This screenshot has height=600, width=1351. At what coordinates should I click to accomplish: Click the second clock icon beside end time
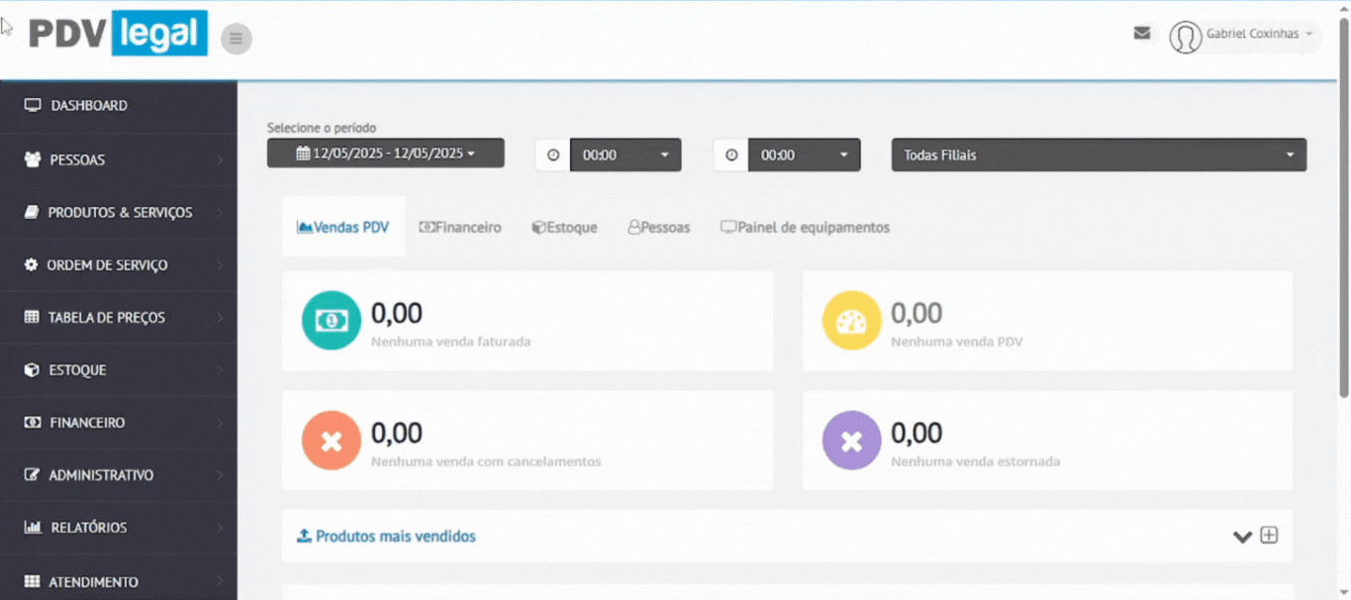[731, 154]
